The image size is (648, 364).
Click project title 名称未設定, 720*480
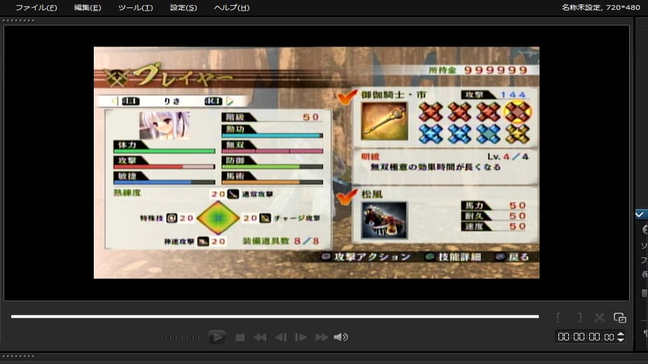point(601,7)
